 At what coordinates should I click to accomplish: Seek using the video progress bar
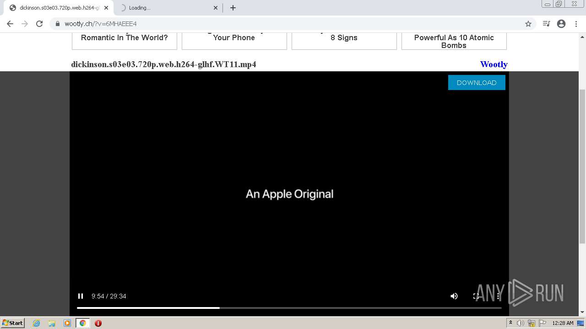click(289, 308)
